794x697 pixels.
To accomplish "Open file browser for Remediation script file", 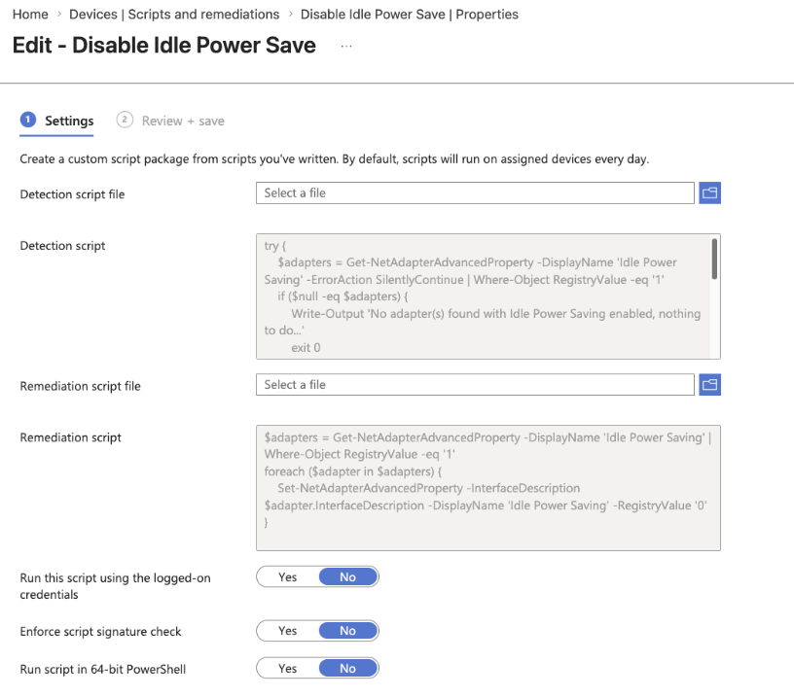I will pos(709,384).
